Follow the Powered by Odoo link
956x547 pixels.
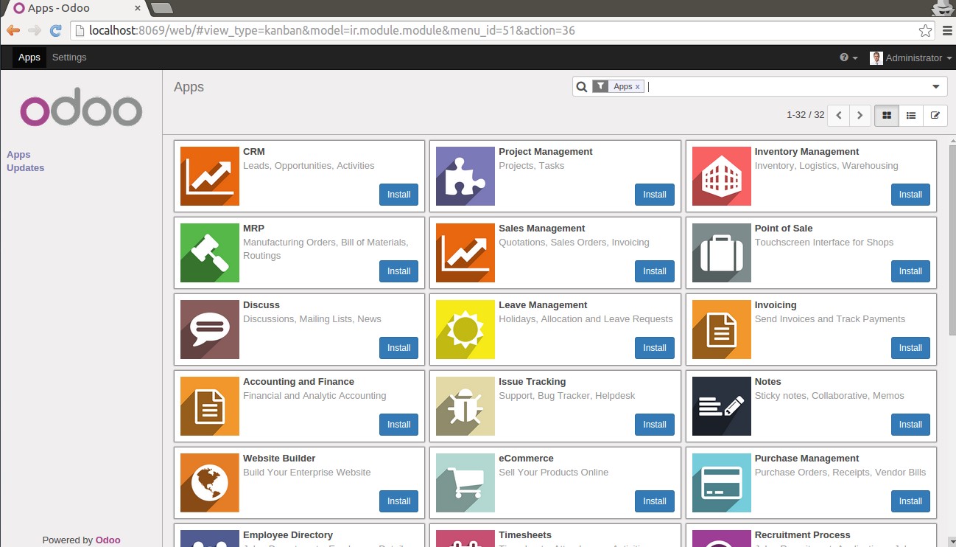click(108, 540)
